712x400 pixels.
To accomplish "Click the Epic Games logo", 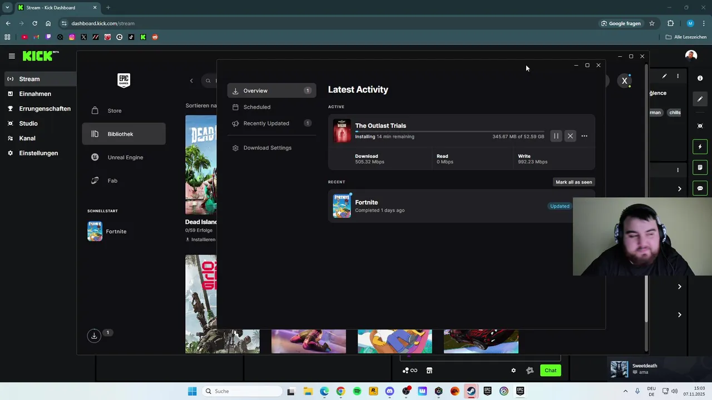I will tap(123, 81).
